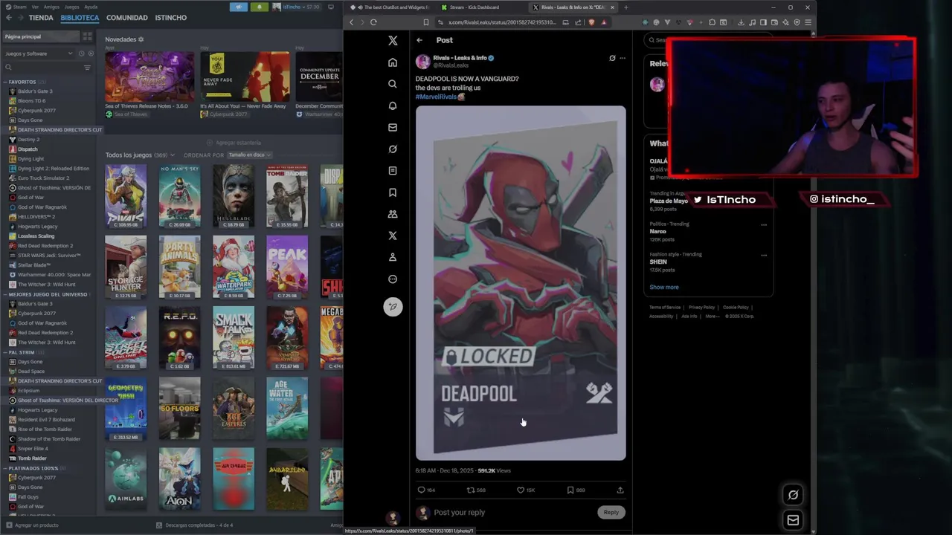
Task: Open Privacy Policy footer link
Action: [x=701, y=307]
